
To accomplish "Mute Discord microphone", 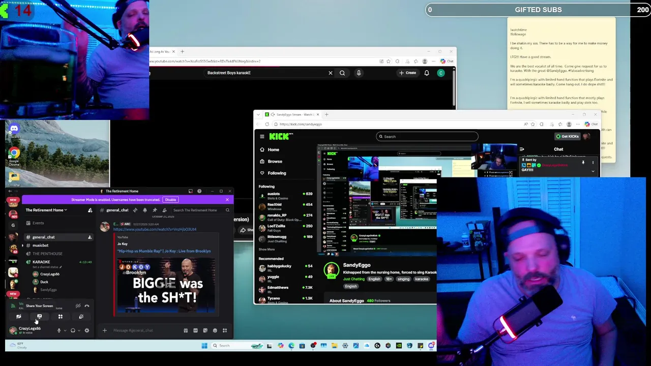I will click(58, 330).
